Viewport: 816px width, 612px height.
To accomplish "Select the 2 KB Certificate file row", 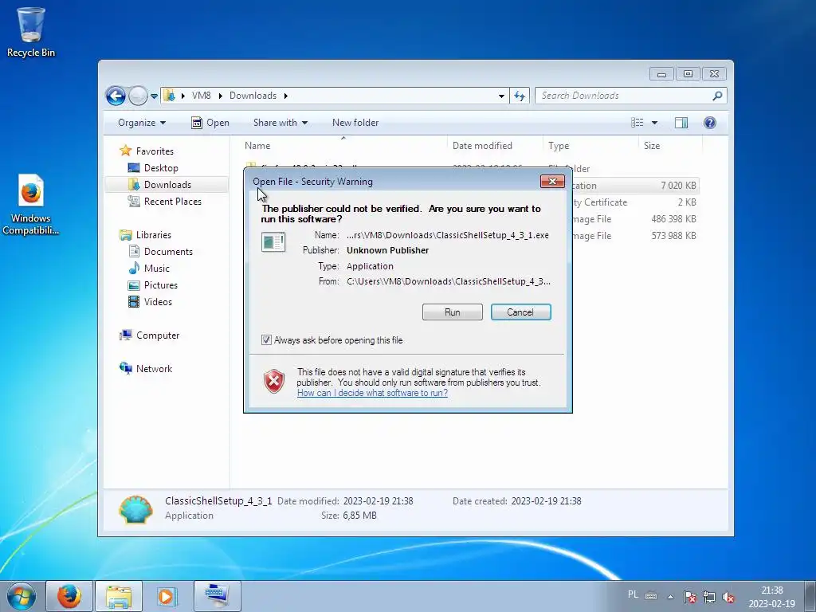I will pyautogui.click(x=635, y=202).
